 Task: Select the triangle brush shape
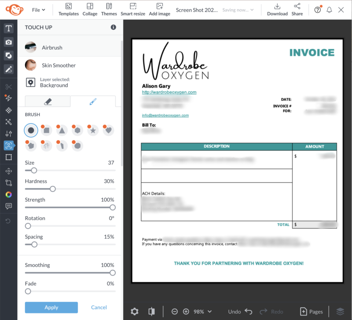point(62,130)
